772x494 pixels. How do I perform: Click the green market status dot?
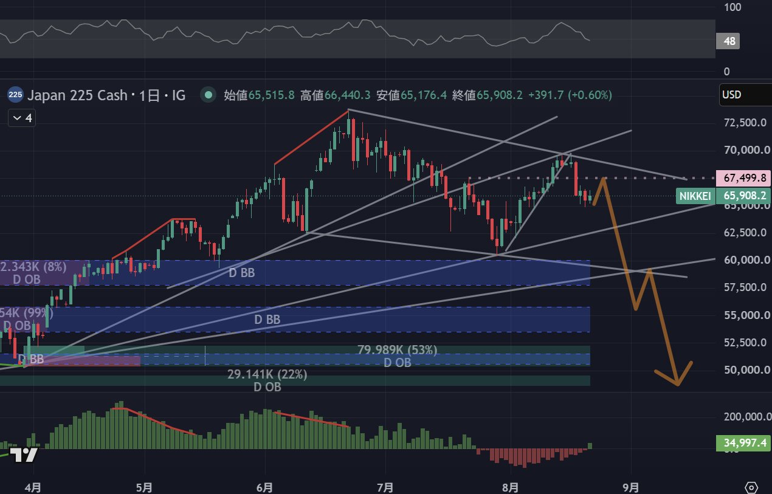click(x=209, y=95)
